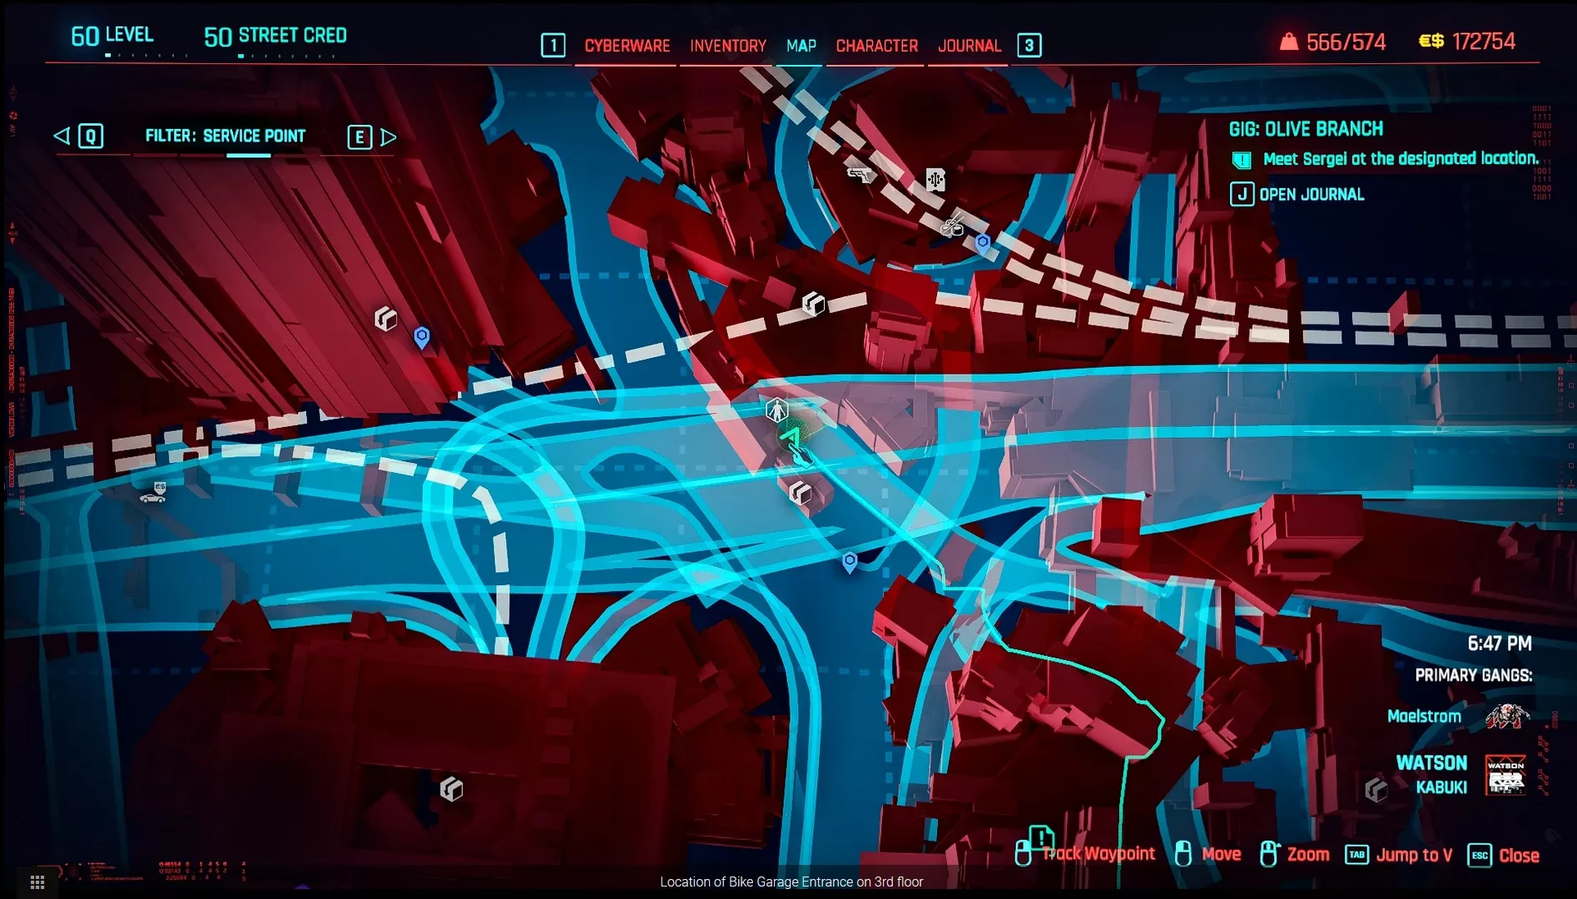Click the 50 Street Cred indicator
The image size is (1577, 899).
tap(275, 36)
